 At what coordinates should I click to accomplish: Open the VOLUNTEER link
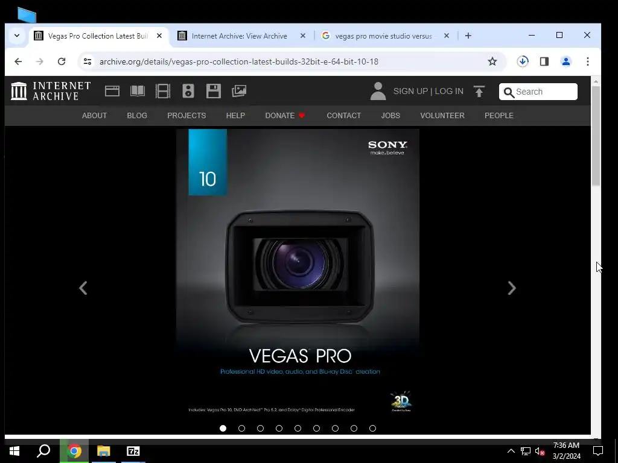[442, 116]
